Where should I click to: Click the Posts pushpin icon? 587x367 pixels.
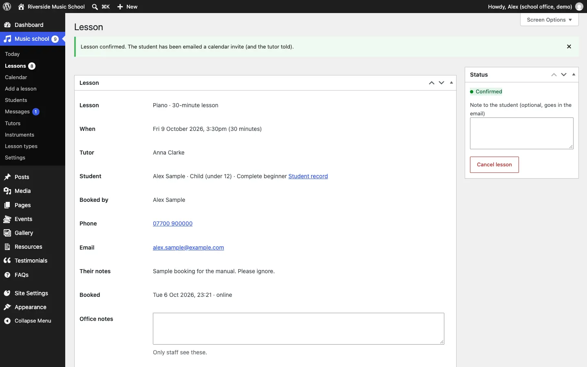click(7, 177)
